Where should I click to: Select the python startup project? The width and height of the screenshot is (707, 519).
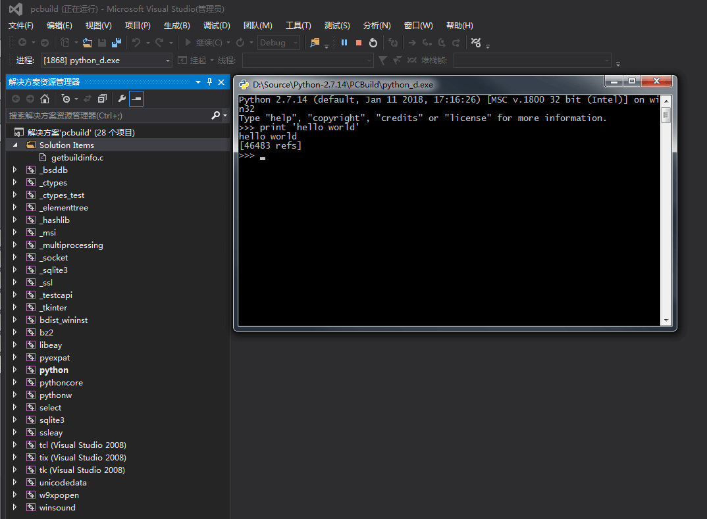tap(54, 370)
